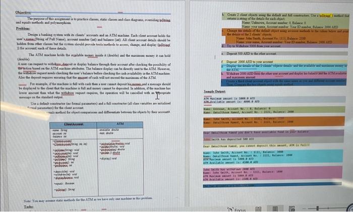Open Focus mode in the status bar
The height and width of the screenshot is (212, 353).
(x=237, y=209)
